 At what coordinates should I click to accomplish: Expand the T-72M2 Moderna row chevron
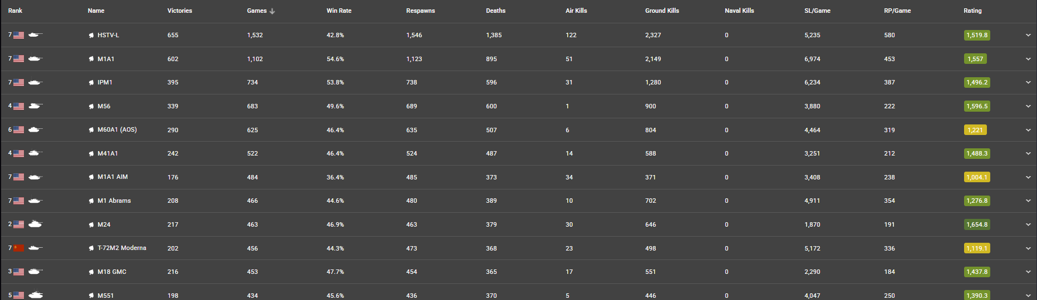point(1028,248)
